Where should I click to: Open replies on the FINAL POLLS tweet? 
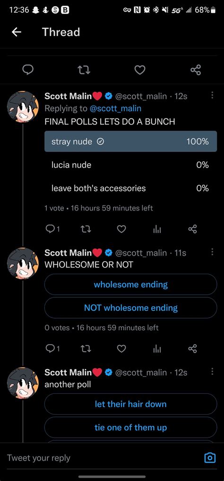pos(52,229)
